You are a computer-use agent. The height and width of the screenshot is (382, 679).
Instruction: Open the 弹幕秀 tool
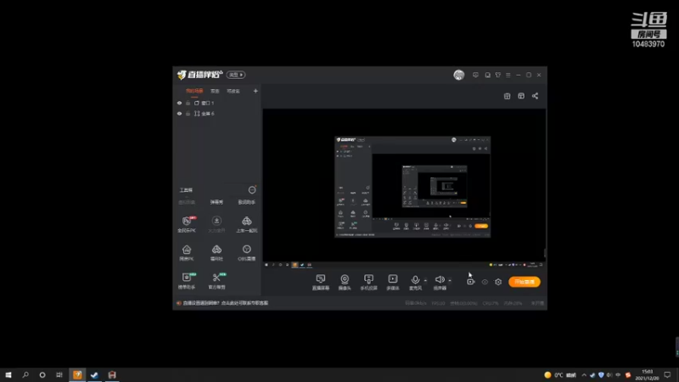216,202
